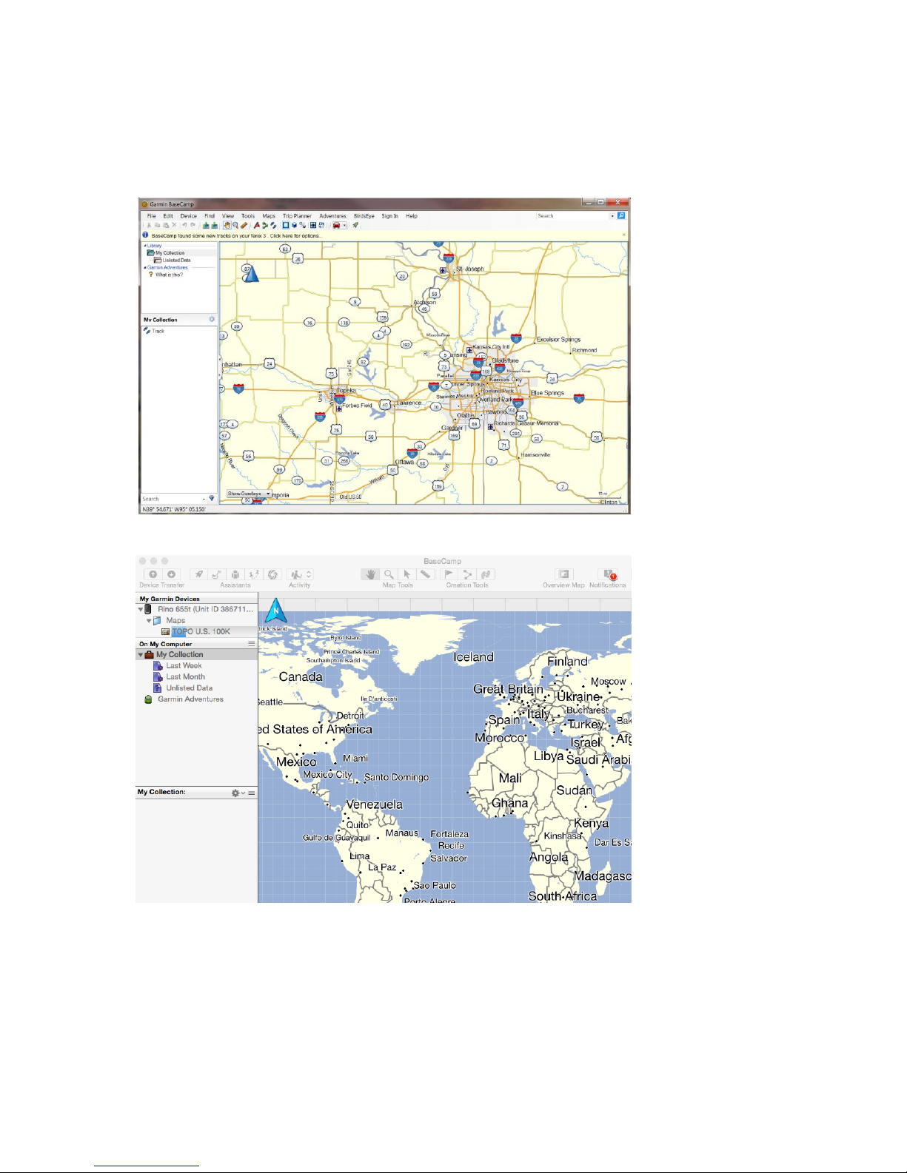Select the hand pan tool in Mac toolbar
907x1173 pixels.
click(370, 574)
